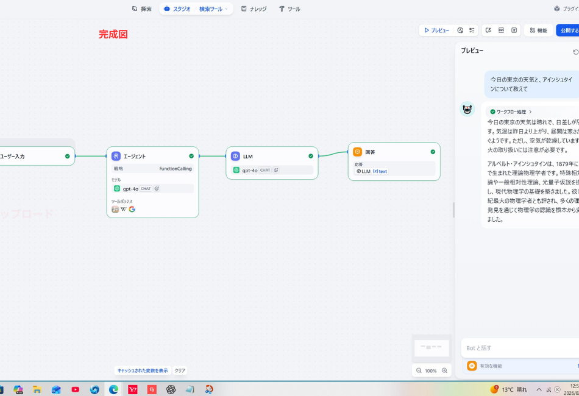Expand the ワークフロー処理 details chevron
The height and width of the screenshot is (396, 579).
[530, 112]
